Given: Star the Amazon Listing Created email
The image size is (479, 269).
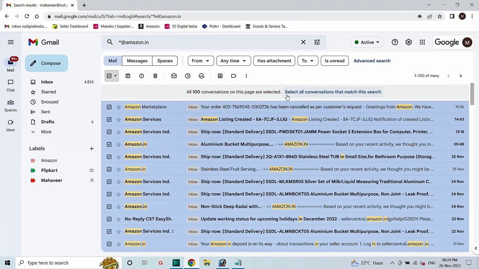Looking at the screenshot, I should [119, 119].
